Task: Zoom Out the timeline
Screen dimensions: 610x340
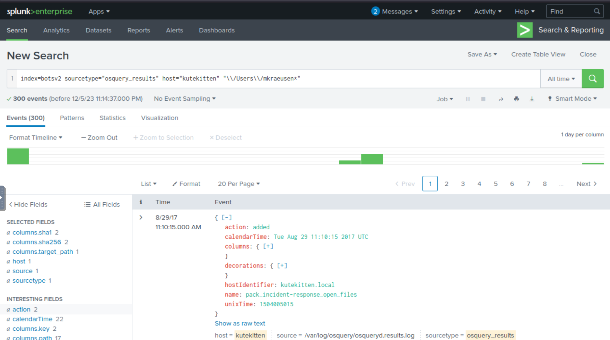Action: click(99, 138)
